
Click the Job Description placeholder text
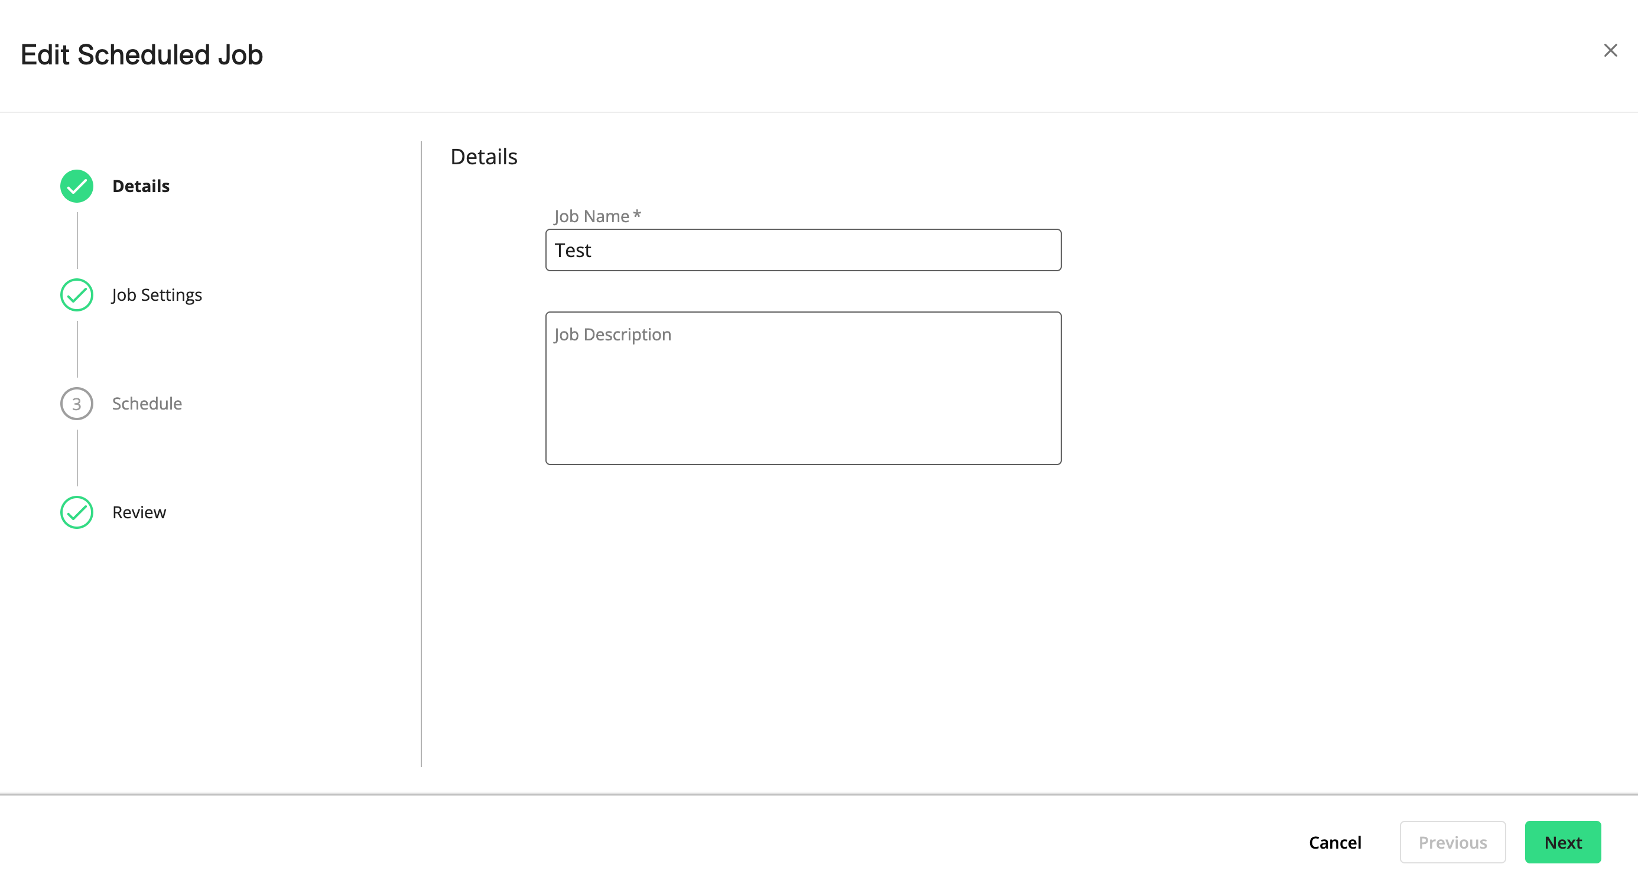tap(612, 334)
